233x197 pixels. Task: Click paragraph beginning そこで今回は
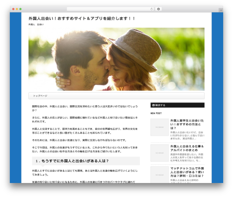[x=85, y=149]
